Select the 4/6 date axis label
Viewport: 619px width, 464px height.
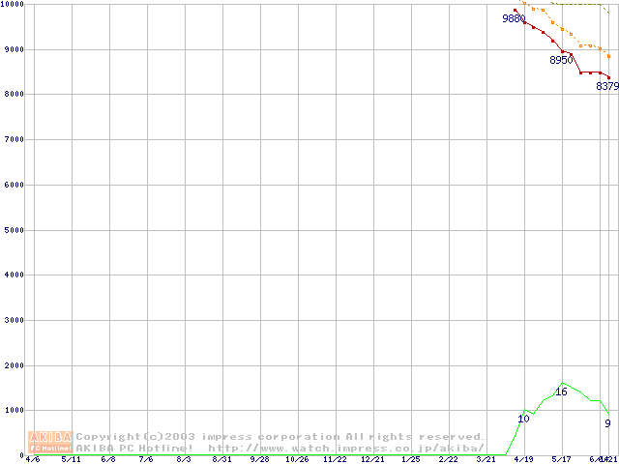(x=32, y=459)
